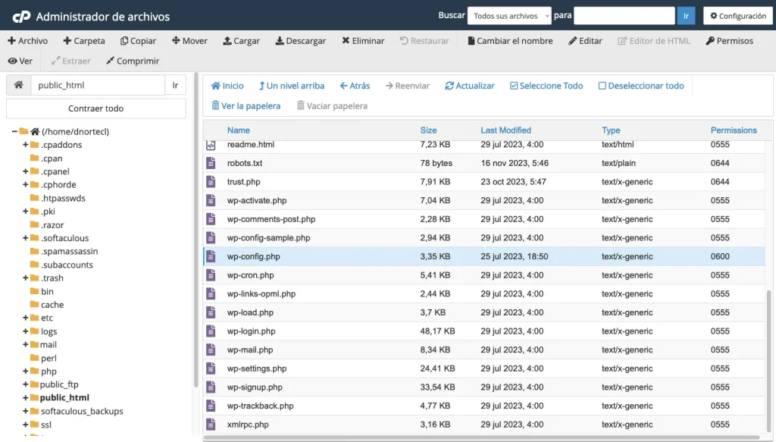The image size is (776, 442).
Task: Expand the public_html folder
Action: [x=25, y=397]
